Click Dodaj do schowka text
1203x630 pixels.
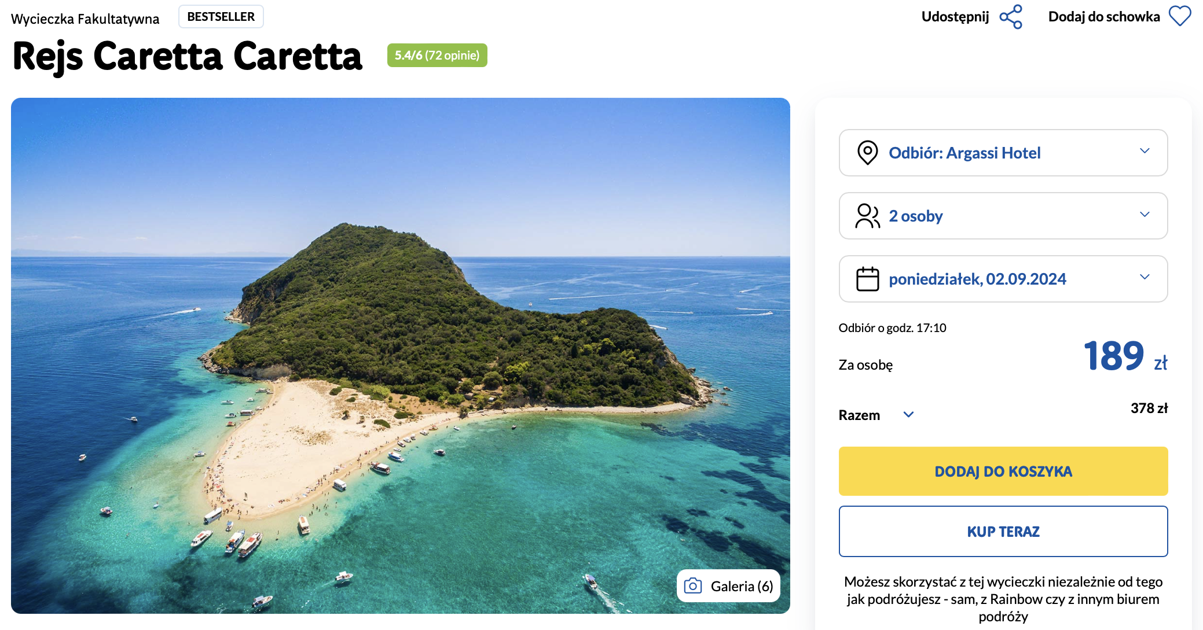pos(1103,17)
